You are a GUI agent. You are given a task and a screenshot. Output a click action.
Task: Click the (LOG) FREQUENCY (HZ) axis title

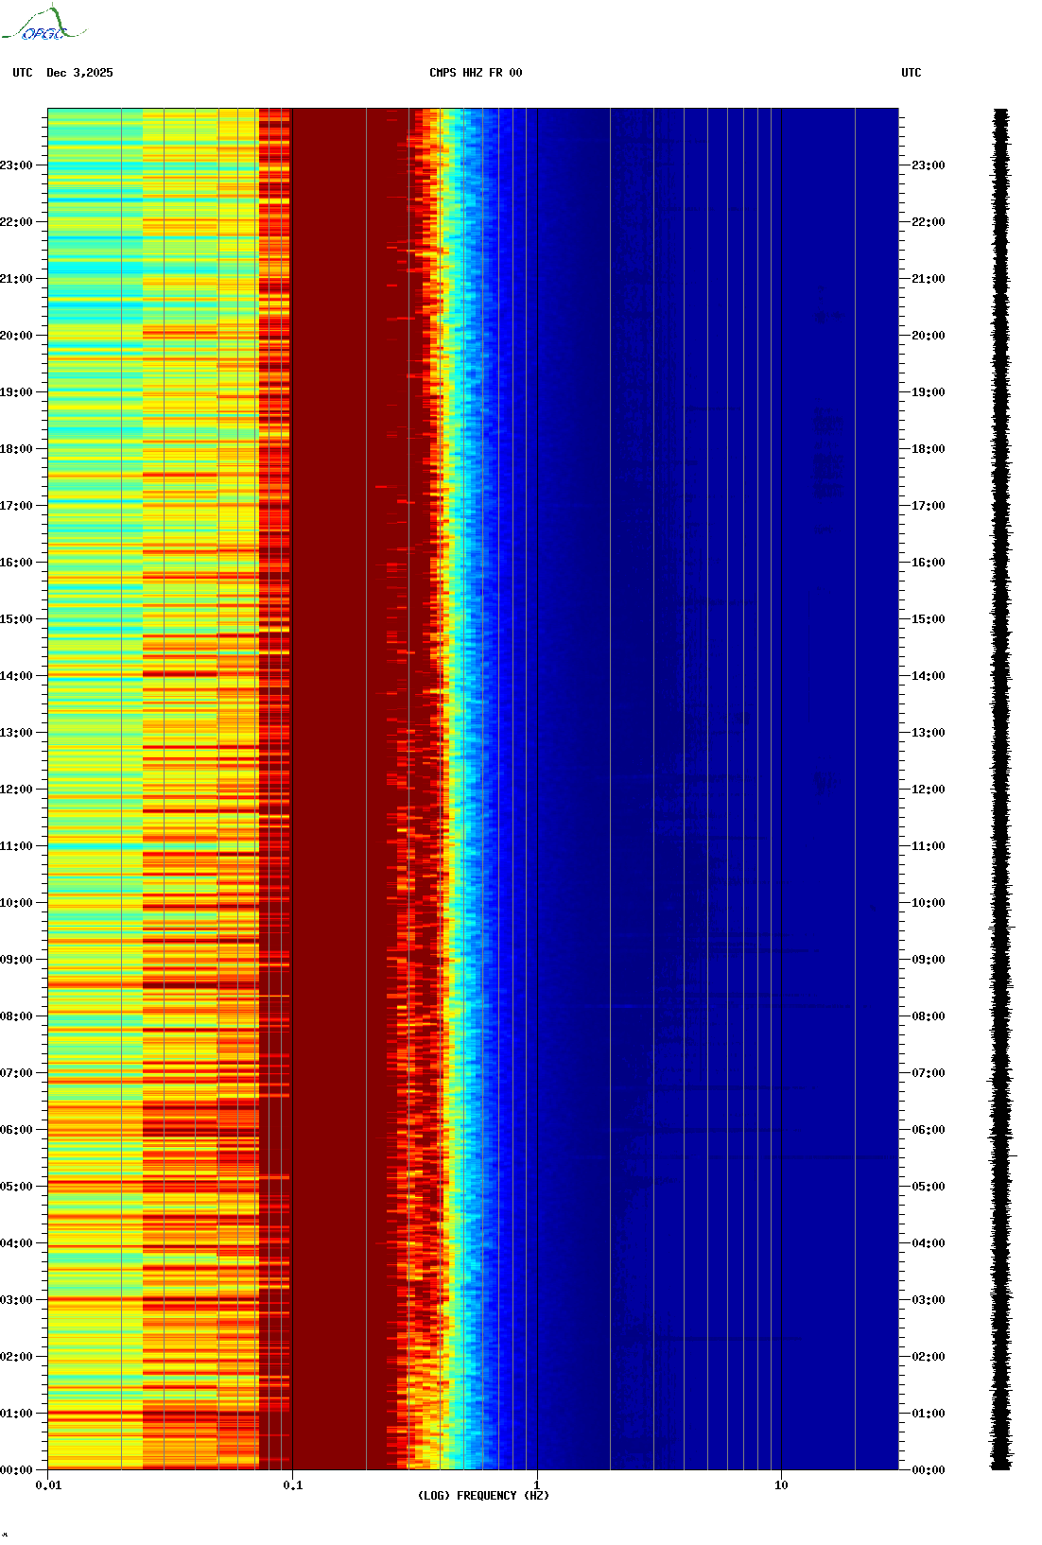(x=483, y=1496)
